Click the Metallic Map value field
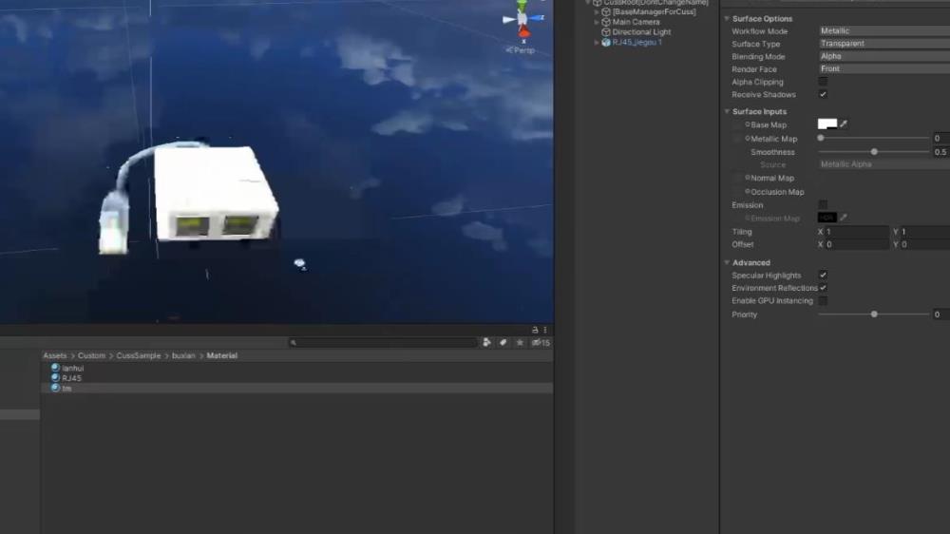This screenshot has width=950, height=534. coord(940,138)
